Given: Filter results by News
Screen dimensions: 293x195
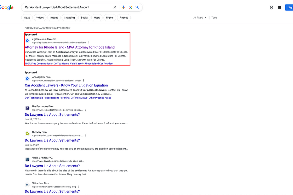Looking at the screenshot, I should (x=27, y=18).
